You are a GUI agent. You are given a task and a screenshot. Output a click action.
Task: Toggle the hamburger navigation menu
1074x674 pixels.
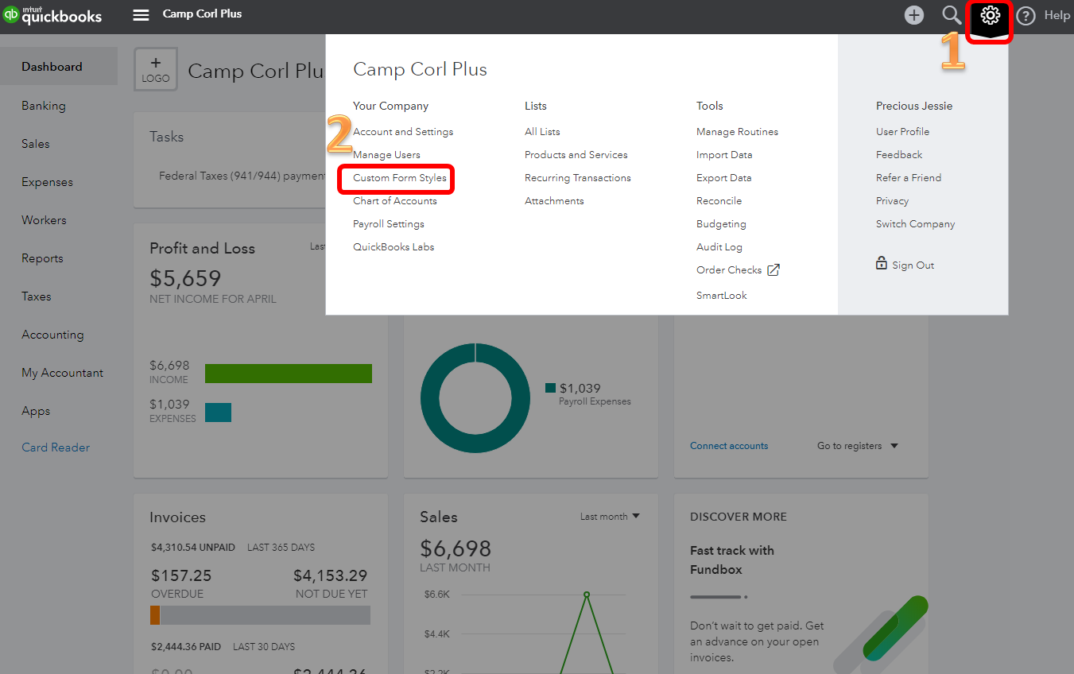click(x=141, y=15)
